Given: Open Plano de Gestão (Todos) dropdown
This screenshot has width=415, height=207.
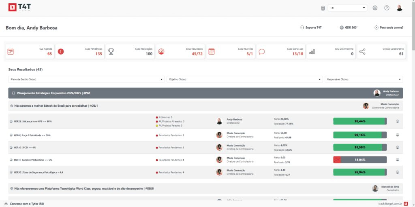Looking at the screenshot, I should 87,79.
